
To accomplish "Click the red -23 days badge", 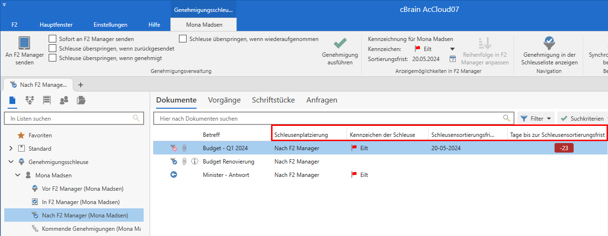I will [564, 148].
